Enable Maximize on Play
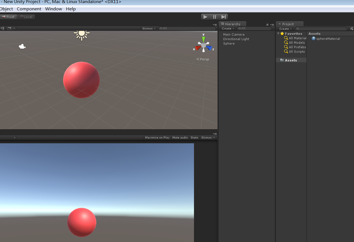This screenshot has height=242, width=354. 157,137
